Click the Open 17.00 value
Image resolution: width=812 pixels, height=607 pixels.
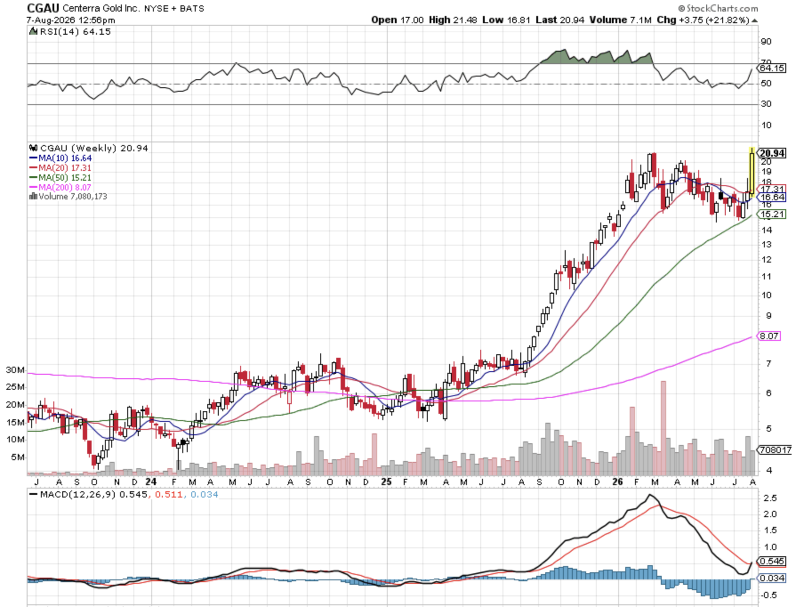coord(398,20)
